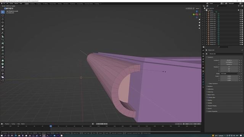Open the timeline Marker menu
The height and width of the screenshot is (137, 244).
pos(23,124)
